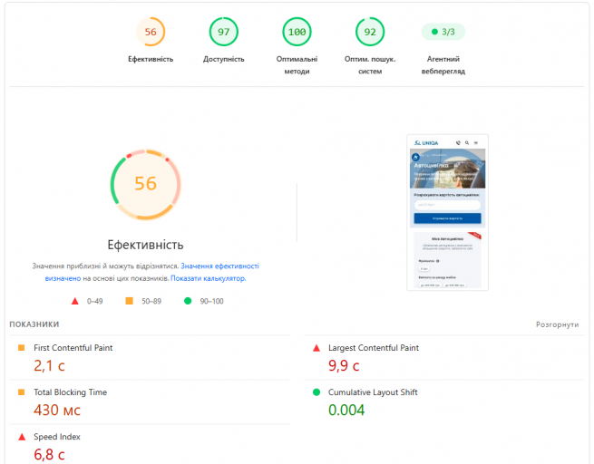This screenshot has width=594, height=464.
Task: Click the Speed Index label
Action: (57, 437)
